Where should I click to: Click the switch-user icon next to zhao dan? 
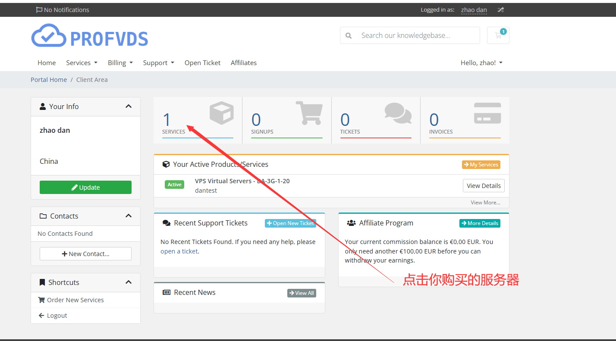click(x=500, y=9)
